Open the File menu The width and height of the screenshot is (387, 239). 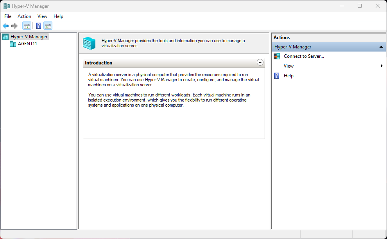click(x=8, y=16)
